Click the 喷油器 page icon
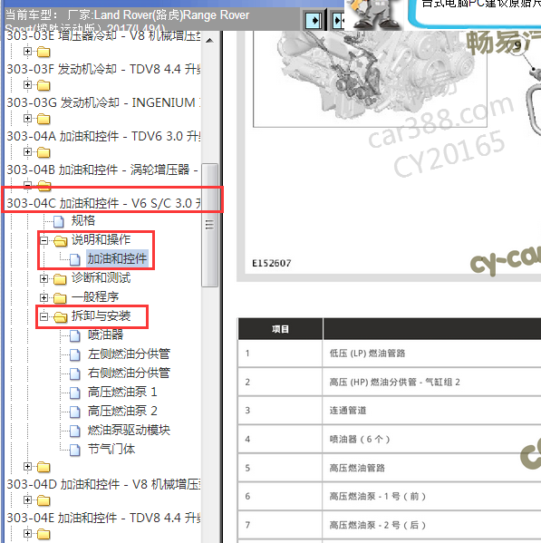Screen dimensions: 541x543 (x=75, y=335)
